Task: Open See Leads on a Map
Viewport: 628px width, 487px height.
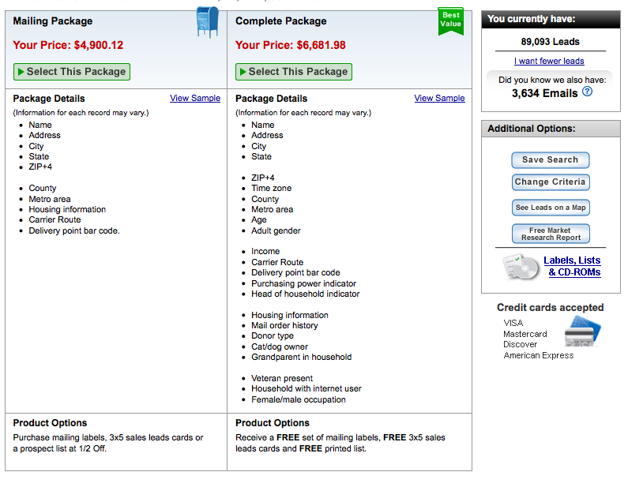Action: (551, 208)
